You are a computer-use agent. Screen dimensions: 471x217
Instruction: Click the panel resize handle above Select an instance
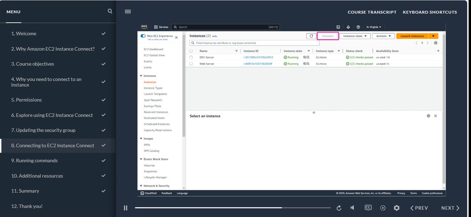pyautogui.click(x=314, y=113)
